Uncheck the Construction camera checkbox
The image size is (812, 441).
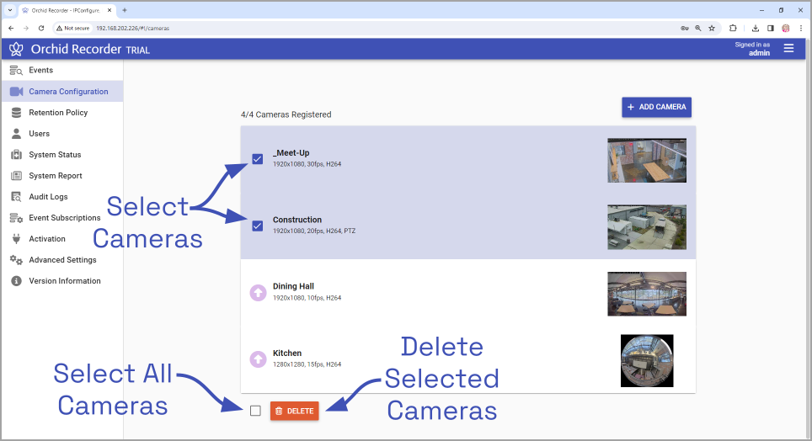258,226
